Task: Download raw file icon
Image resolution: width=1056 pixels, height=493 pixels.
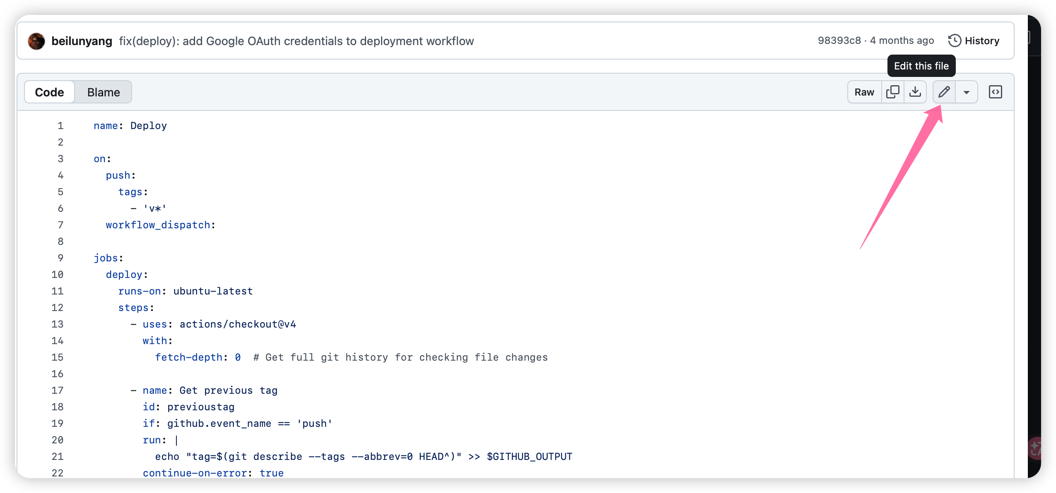Action: pyautogui.click(x=915, y=92)
